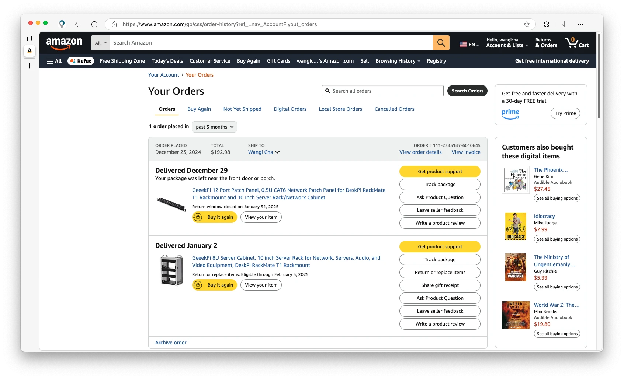Switch to the Not Yet Shipped tab

[242, 109]
